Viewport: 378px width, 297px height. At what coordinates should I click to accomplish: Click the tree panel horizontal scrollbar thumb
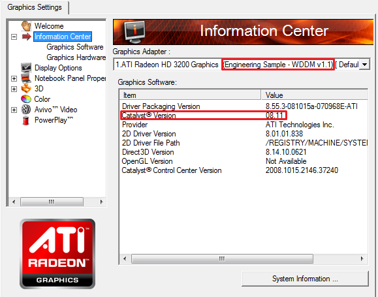52,202
